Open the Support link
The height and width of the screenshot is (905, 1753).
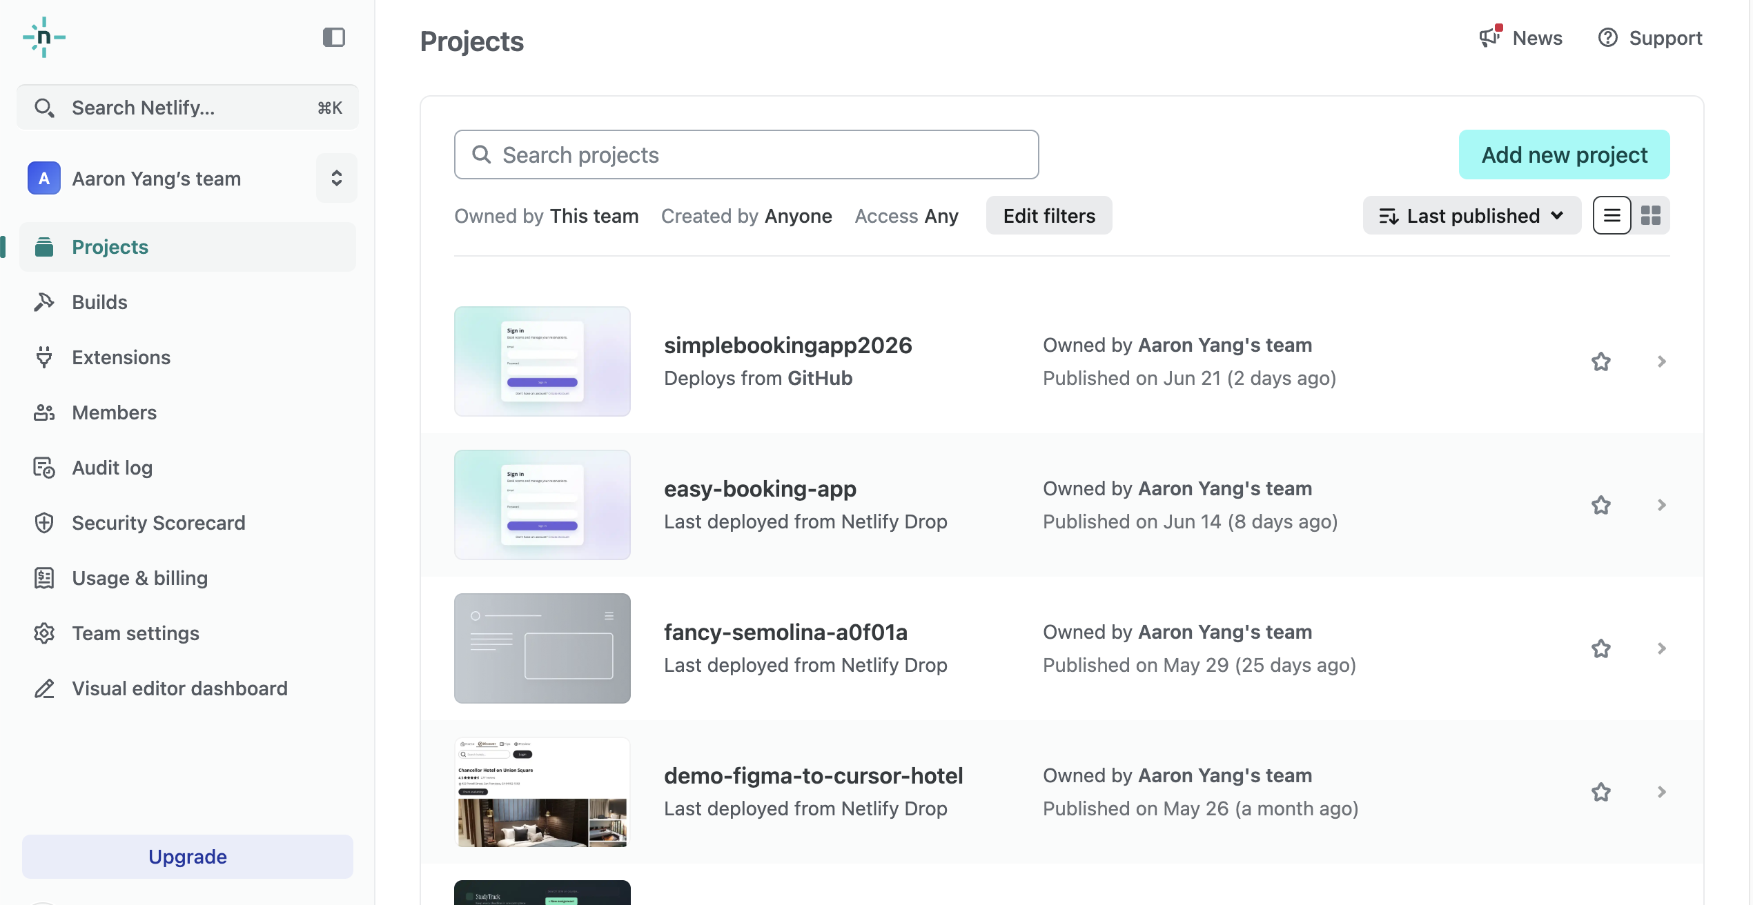click(1650, 38)
